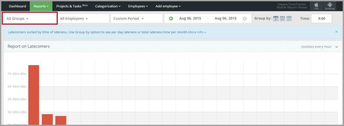Select start date Aug 06, 2015
The height and width of the screenshot is (126, 344).
point(190,18)
